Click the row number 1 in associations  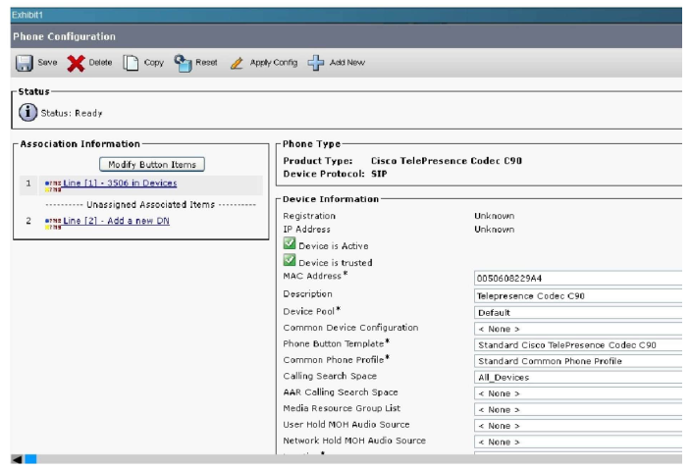(28, 183)
